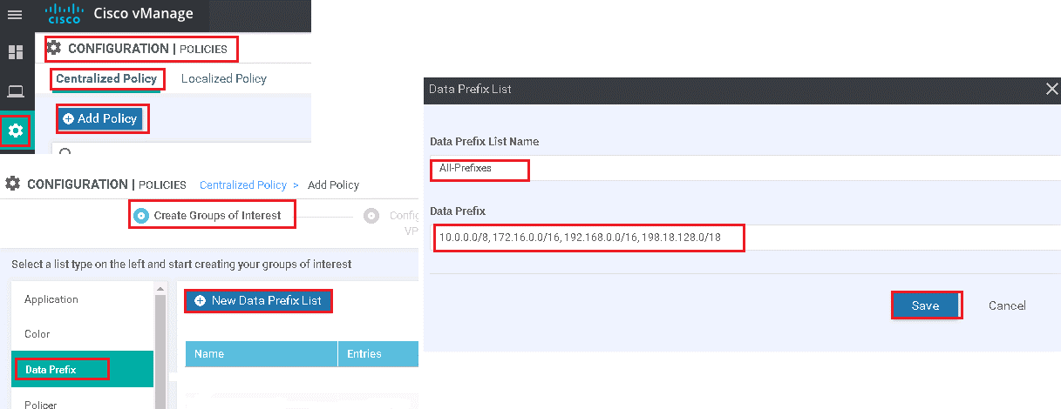Click the Entries column header
The image size is (1061, 409).
pos(378,353)
